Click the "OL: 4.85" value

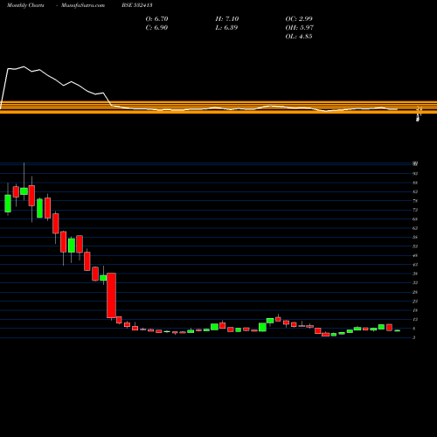[x=299, y=36]
